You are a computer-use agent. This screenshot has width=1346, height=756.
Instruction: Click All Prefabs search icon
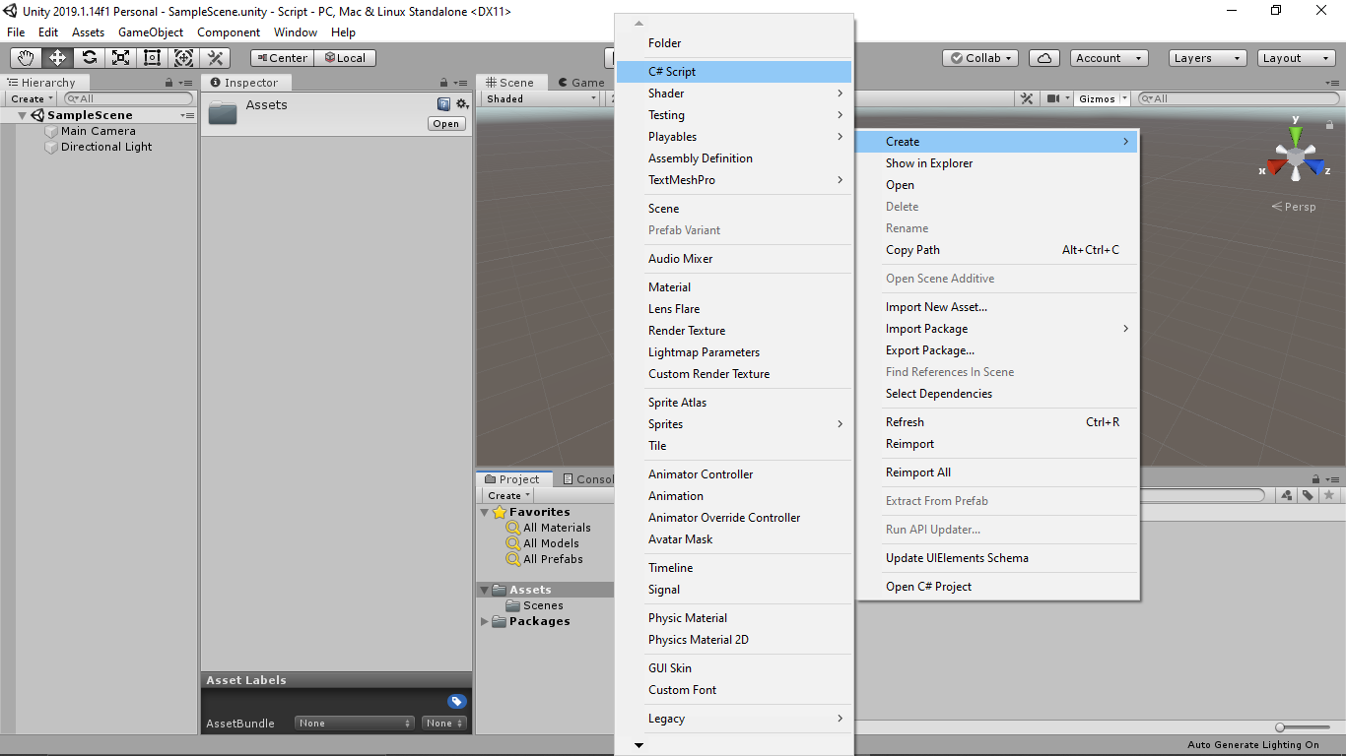click(513, 559)
